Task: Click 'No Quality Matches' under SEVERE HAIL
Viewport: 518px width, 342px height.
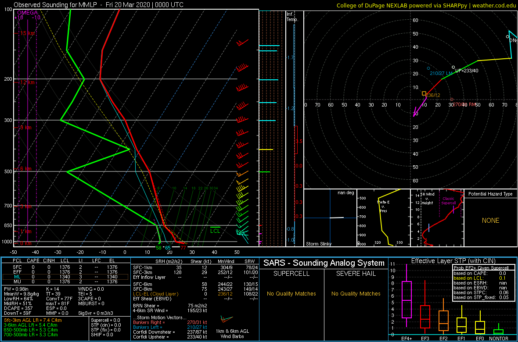Action: click(356, 294)
